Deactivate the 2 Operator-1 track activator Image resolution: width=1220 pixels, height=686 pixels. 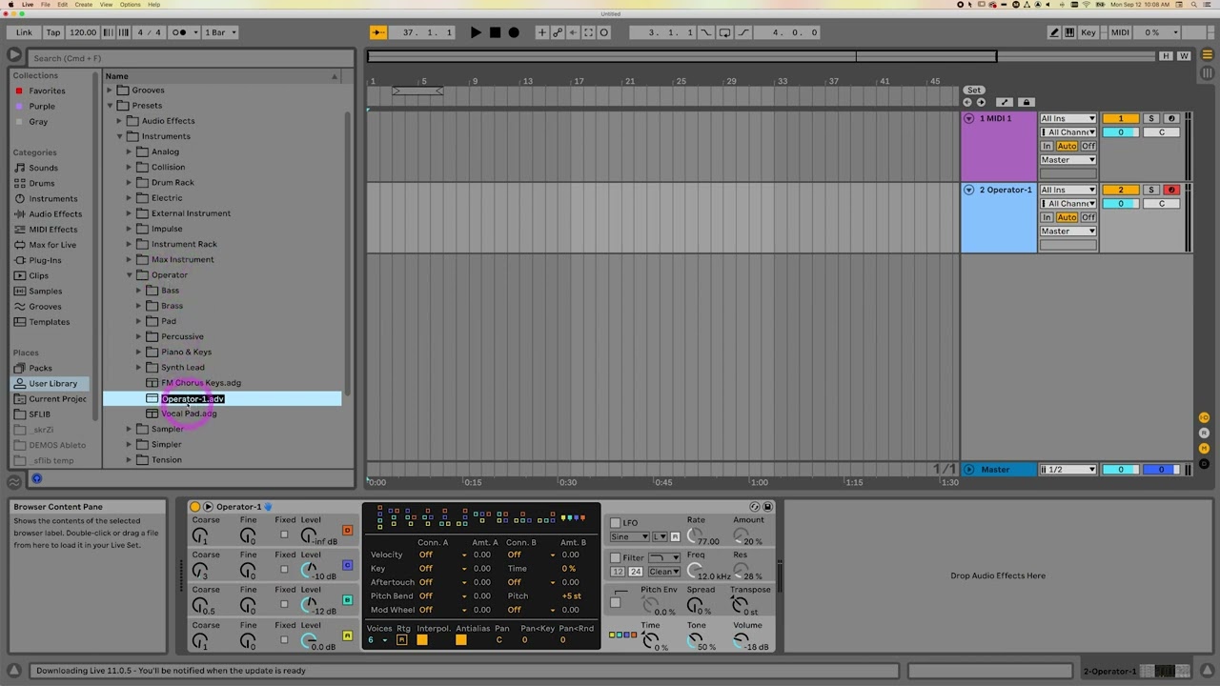(1121, 190)
